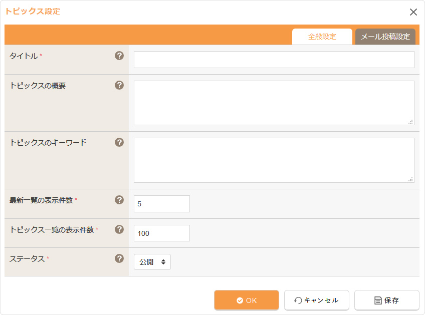Click inside the トピックスの概要 textarea
The image size is (425, 315).
click(274, 103)
